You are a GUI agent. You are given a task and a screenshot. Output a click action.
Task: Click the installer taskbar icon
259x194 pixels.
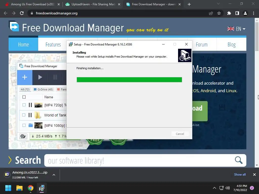click(x=42, y=188)
